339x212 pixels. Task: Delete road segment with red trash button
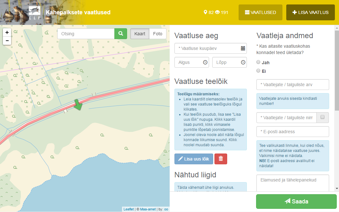(221, 159)
